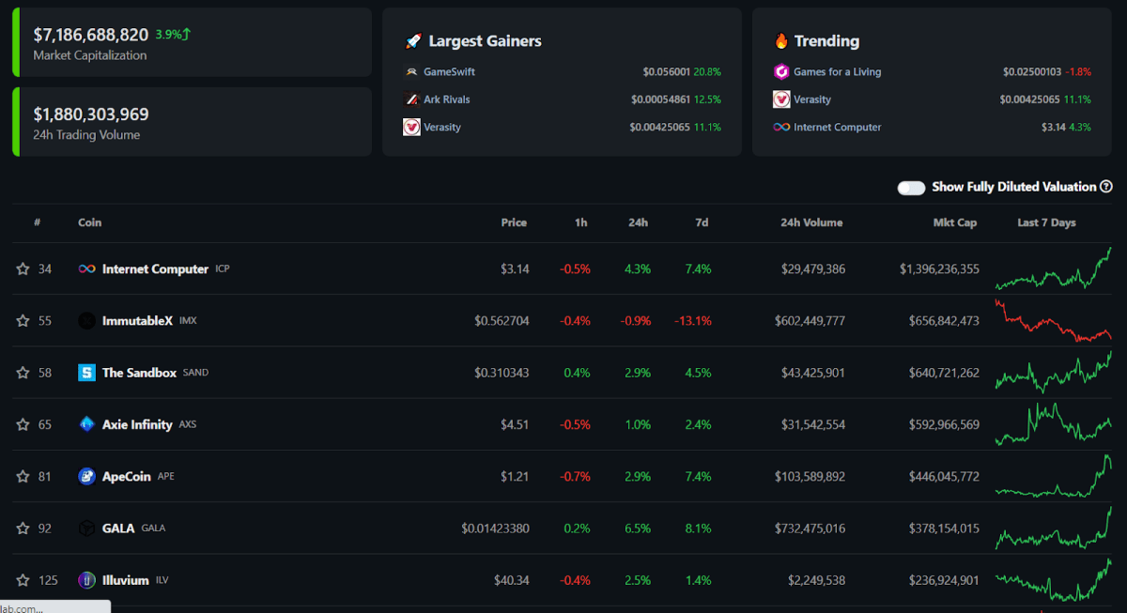The height and width of the screenshot is (613, 1127).
Task: Star Internet Computer as favorite
Action: [x=23, y=269]
